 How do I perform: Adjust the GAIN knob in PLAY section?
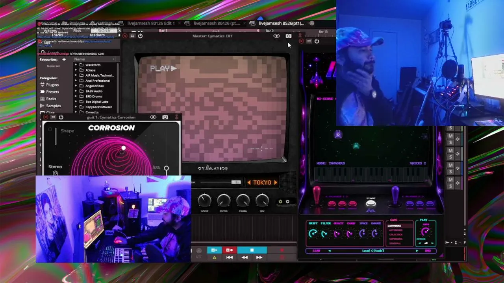tap(426, 232)
